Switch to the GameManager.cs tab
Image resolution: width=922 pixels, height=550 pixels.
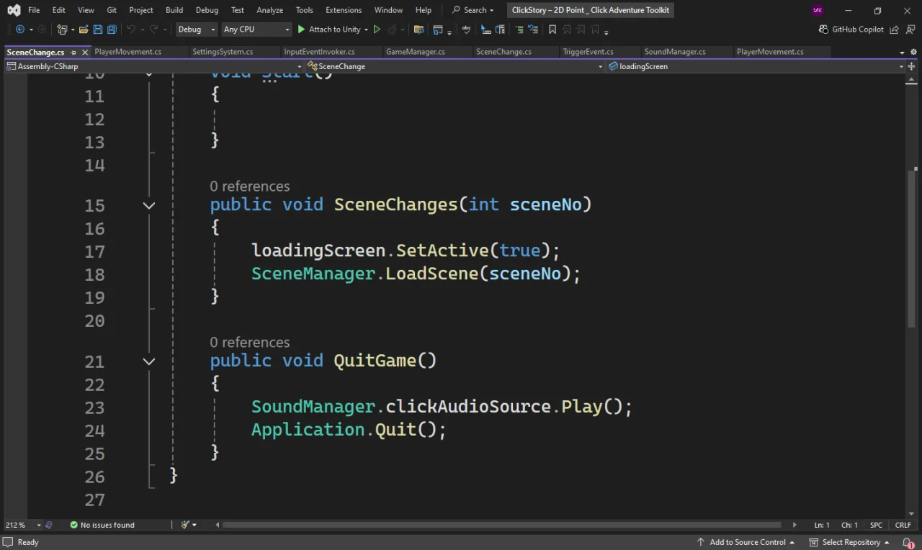pos(416,52)
